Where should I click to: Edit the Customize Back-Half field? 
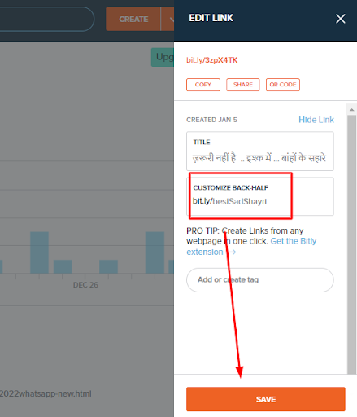pos(260,196)
